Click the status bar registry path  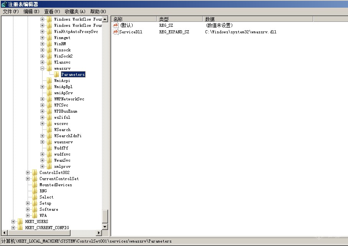pyautogui.click(x=86, y=241)
